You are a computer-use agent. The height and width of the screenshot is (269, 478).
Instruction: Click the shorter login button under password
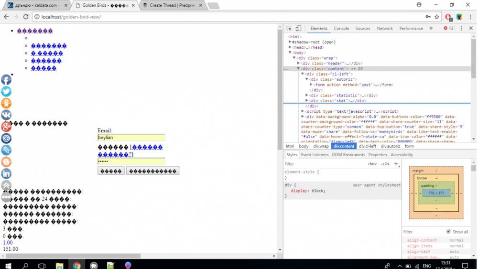click(x=111, y=171)
